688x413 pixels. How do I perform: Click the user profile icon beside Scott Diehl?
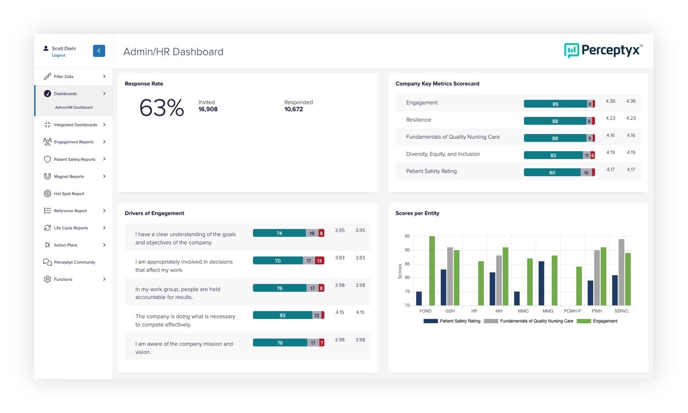(46, 48)
